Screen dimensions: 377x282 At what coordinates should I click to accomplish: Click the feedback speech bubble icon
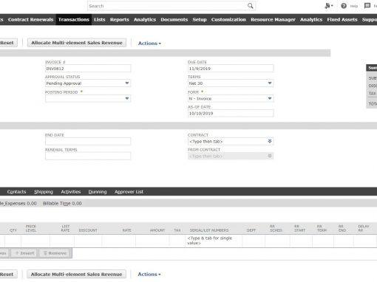coord(367,6)
